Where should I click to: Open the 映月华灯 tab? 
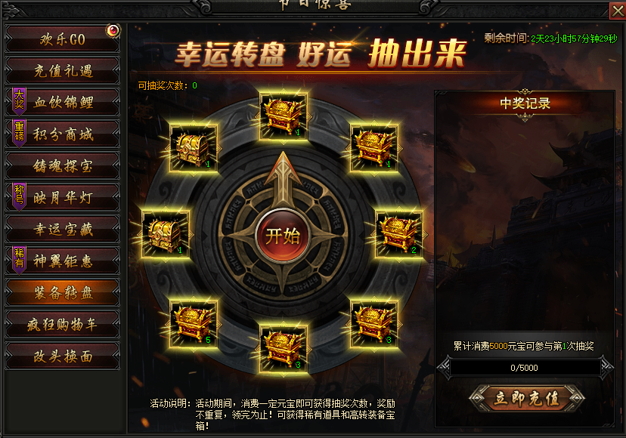pyautogui.click(x=62, y=197)
